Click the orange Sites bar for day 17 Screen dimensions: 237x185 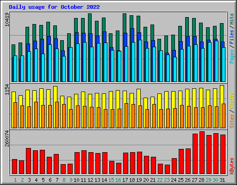pyautogui.click(x=126, y=116)
